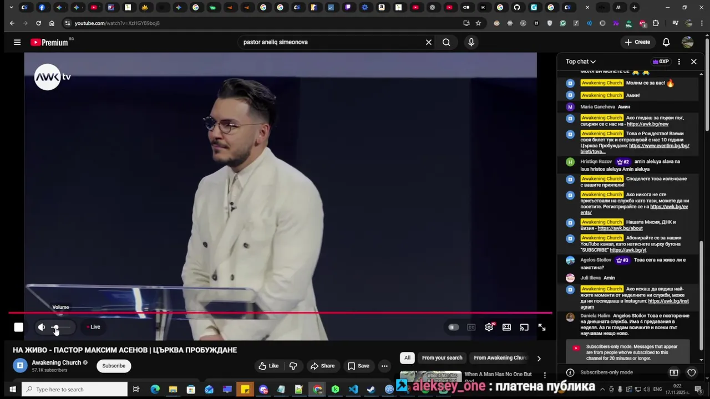Viewport: 710px width, 399px height.
Task: Reload the page in Chrome
Action: (x=38, y=23)
